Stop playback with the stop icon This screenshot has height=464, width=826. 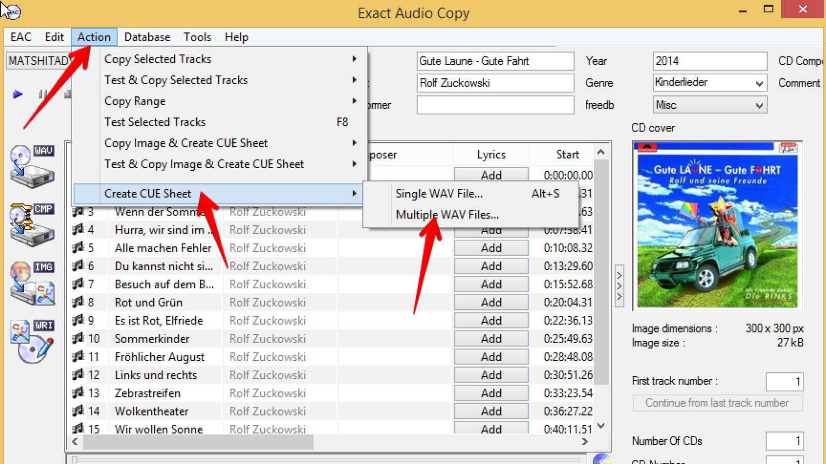coord(67,94)
